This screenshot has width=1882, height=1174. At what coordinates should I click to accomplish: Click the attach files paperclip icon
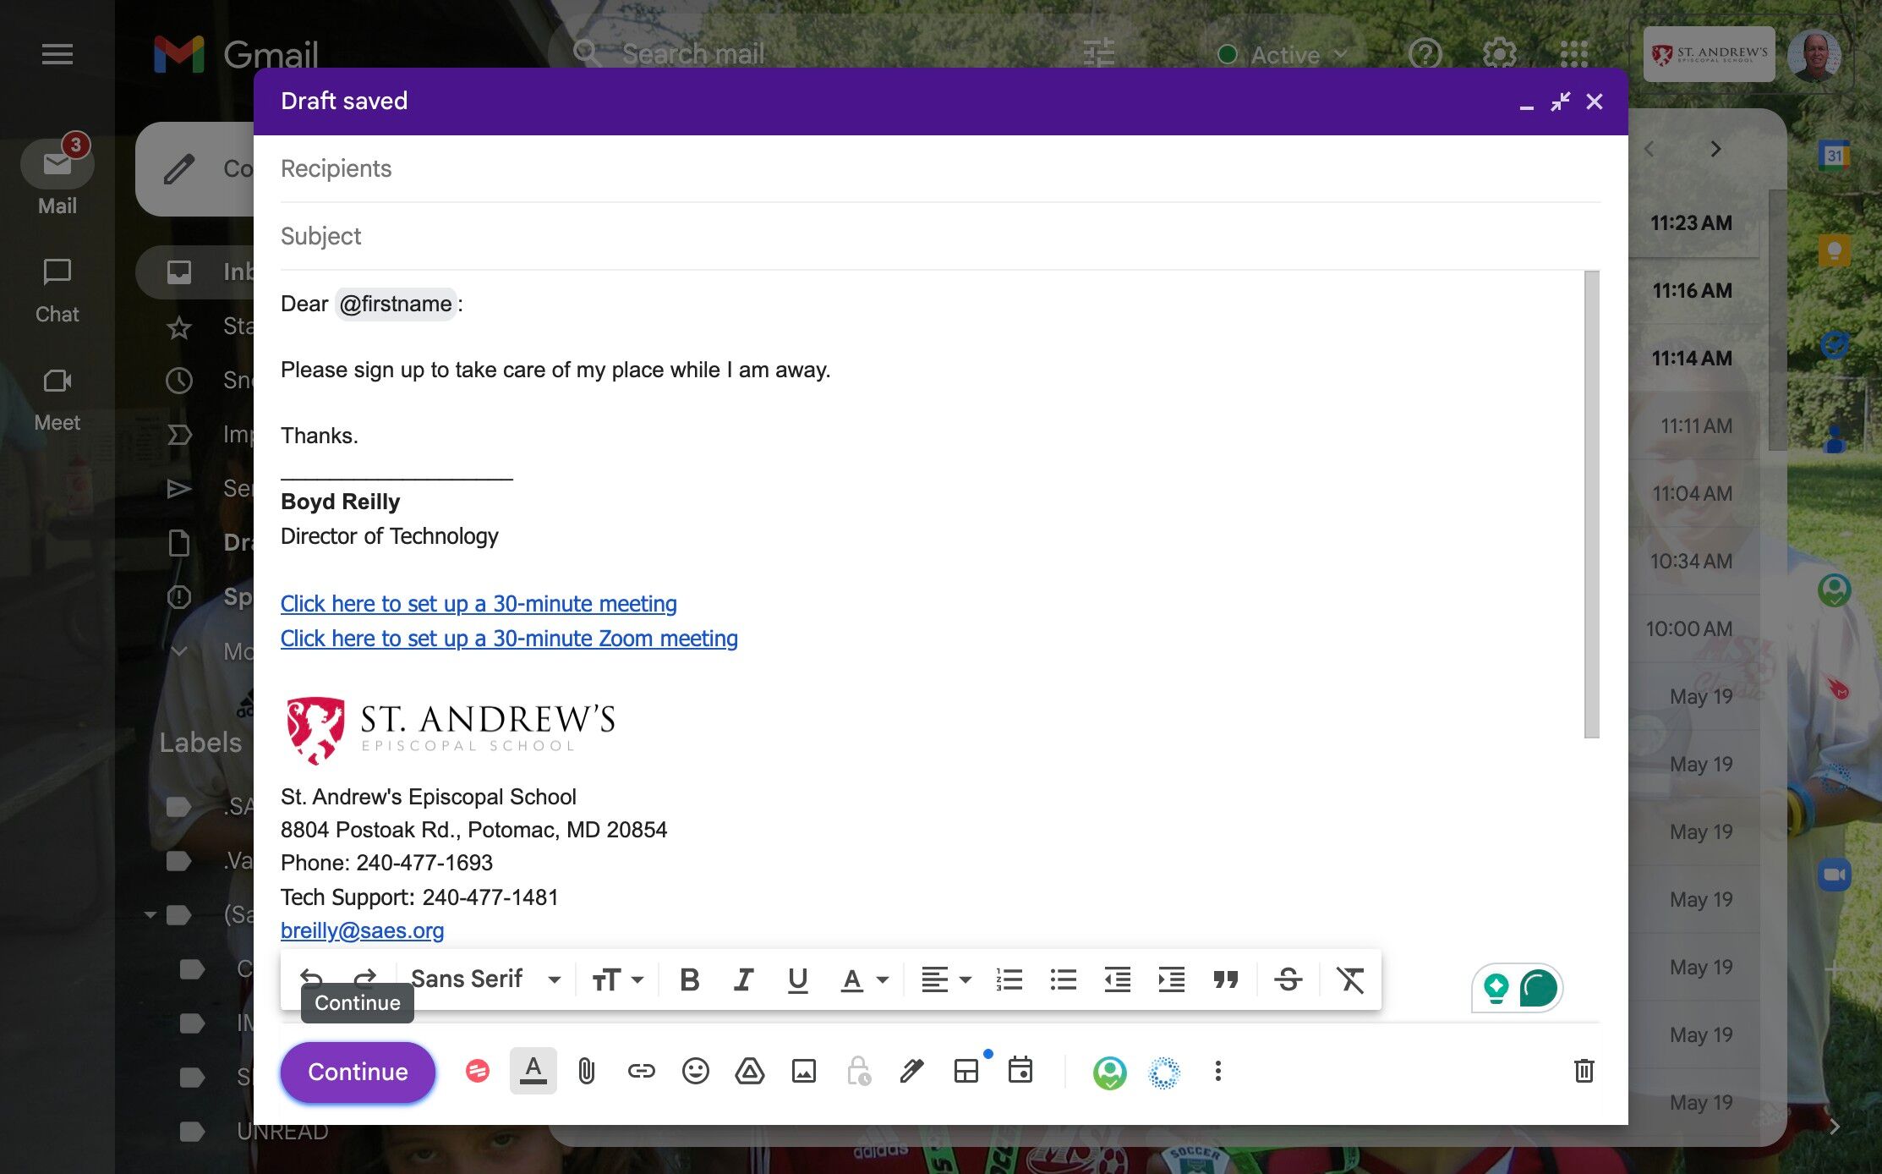tap(586, 1072)
